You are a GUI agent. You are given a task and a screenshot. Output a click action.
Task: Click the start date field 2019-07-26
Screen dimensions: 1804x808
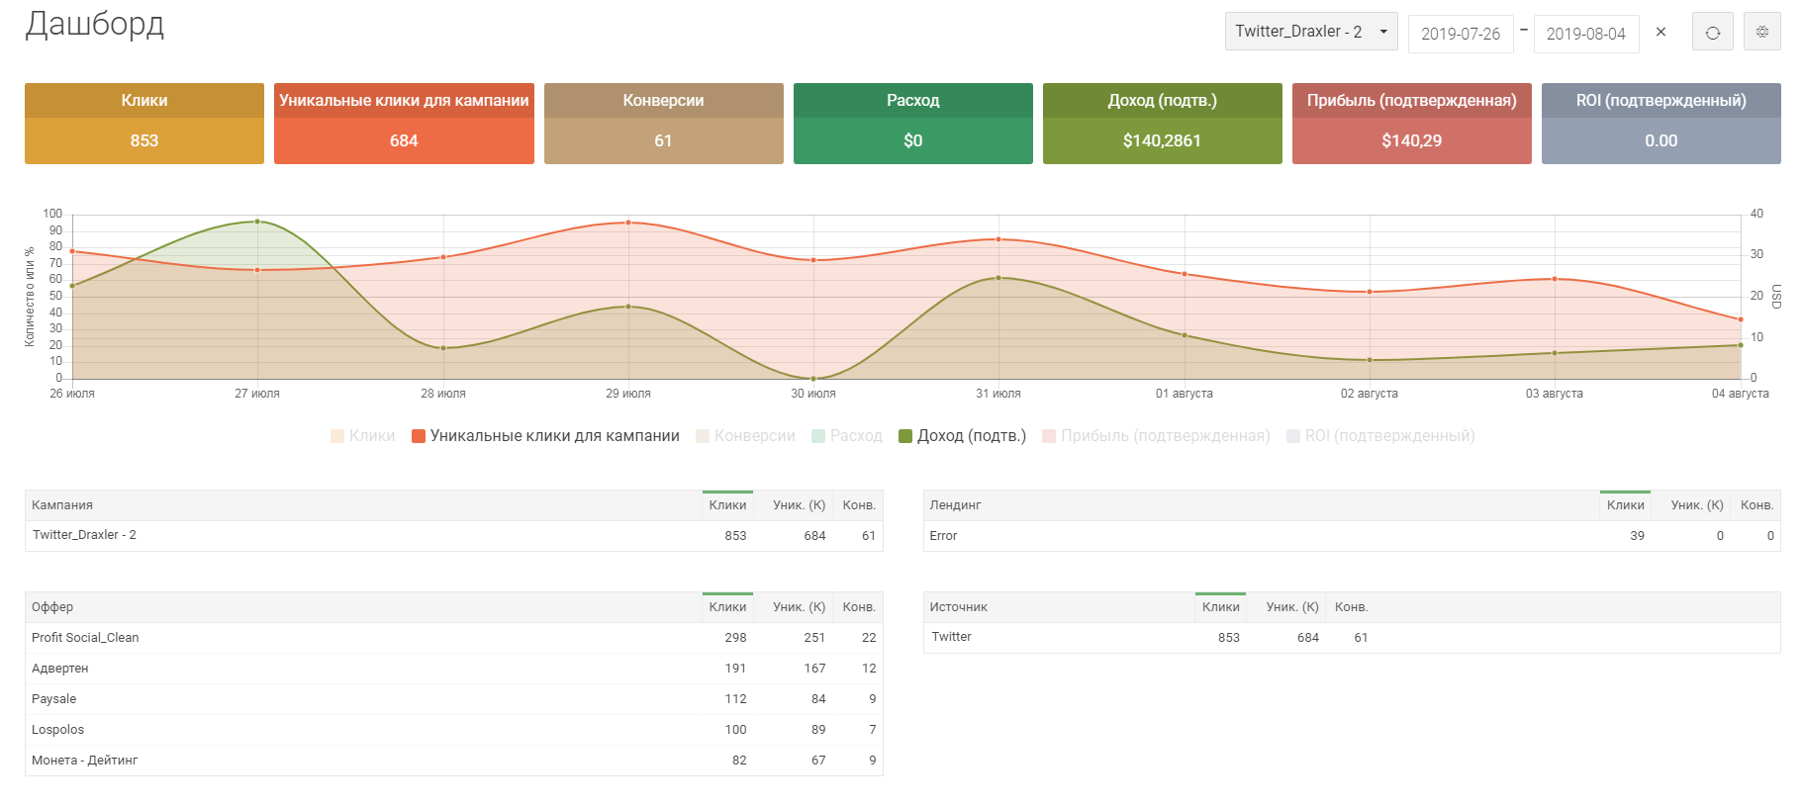(1460, 34)
